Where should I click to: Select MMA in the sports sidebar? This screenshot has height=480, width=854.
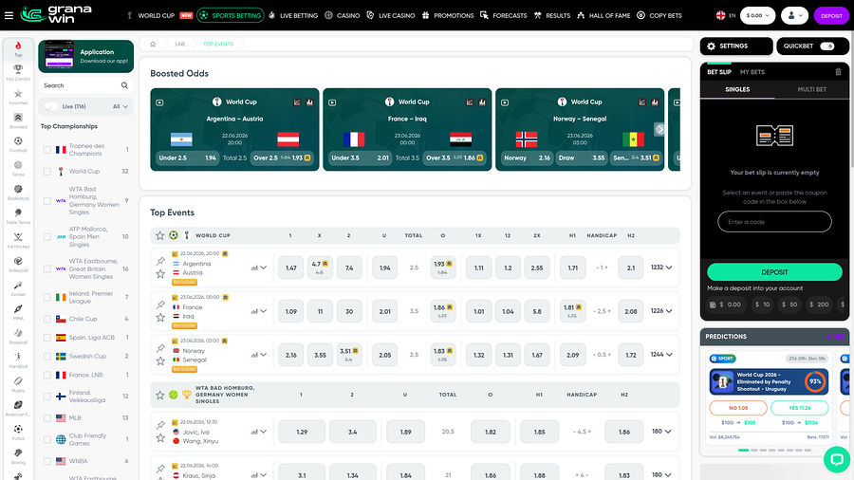click(x=18, y=312)
